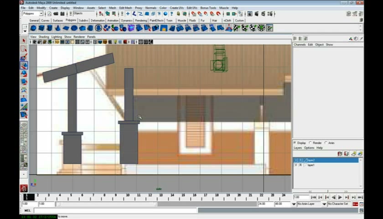
Task: Open the shelf options arrow menu
Action: pos(25,31)
